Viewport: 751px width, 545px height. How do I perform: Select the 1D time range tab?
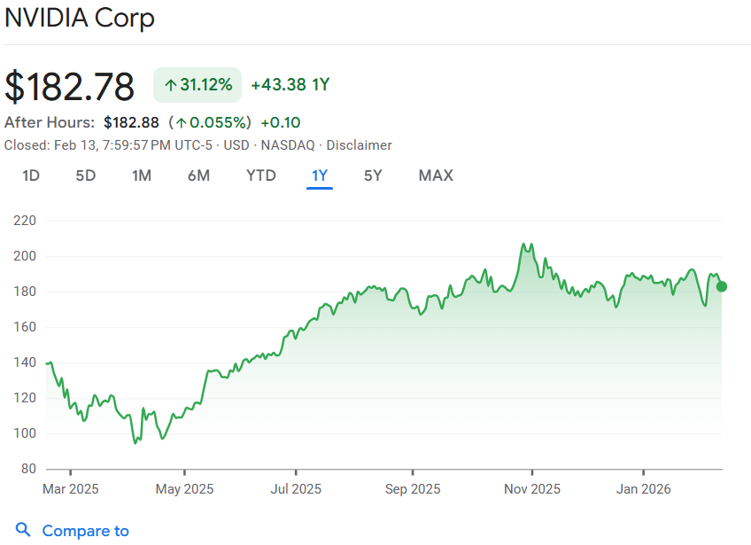tap(30, 175)
